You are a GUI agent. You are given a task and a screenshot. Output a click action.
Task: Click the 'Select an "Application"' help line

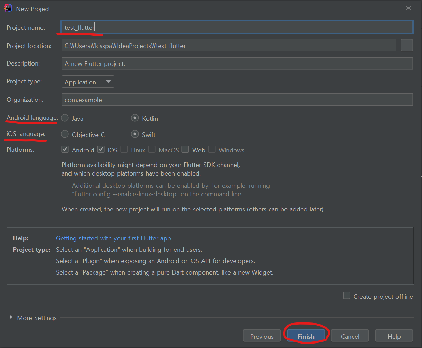pyautogui.click(x=129, y=250)
